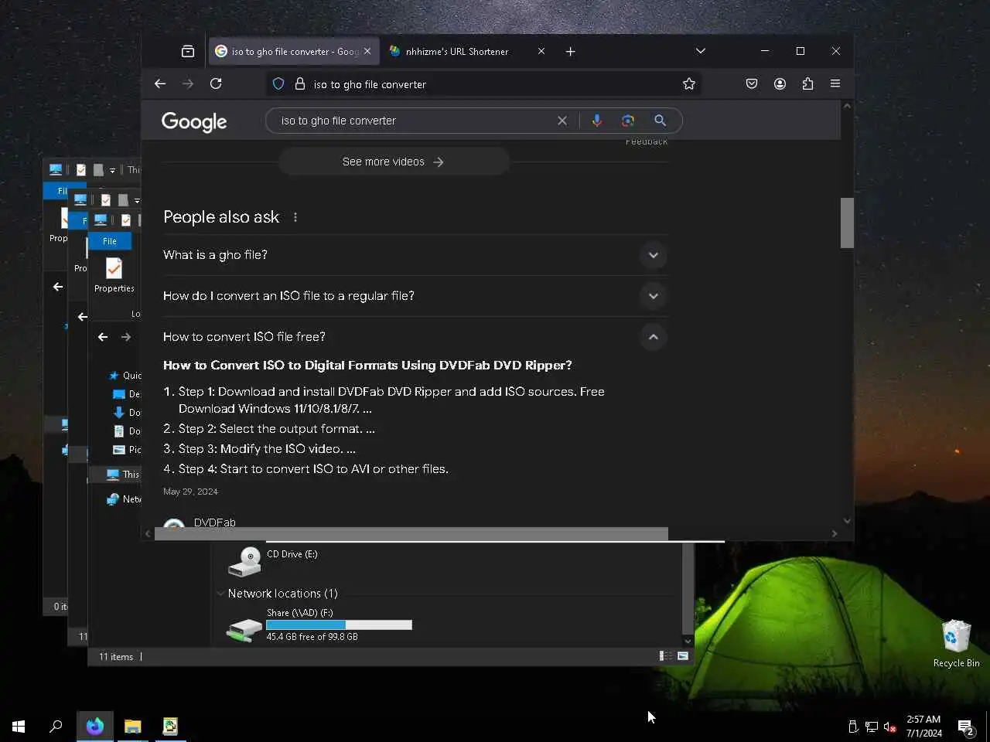This screenshot has width=990, height=742.
Task: Switch Explorer to details view icon
Action: 665,655
